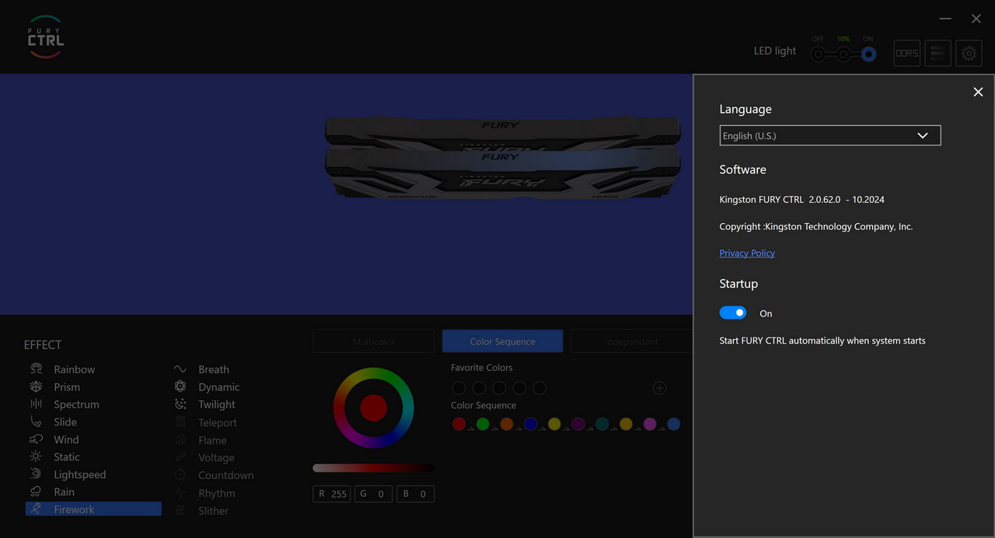Screen dimensions: 995x538
Task: Select the Wind effect icon
Action: coord(36,439)
